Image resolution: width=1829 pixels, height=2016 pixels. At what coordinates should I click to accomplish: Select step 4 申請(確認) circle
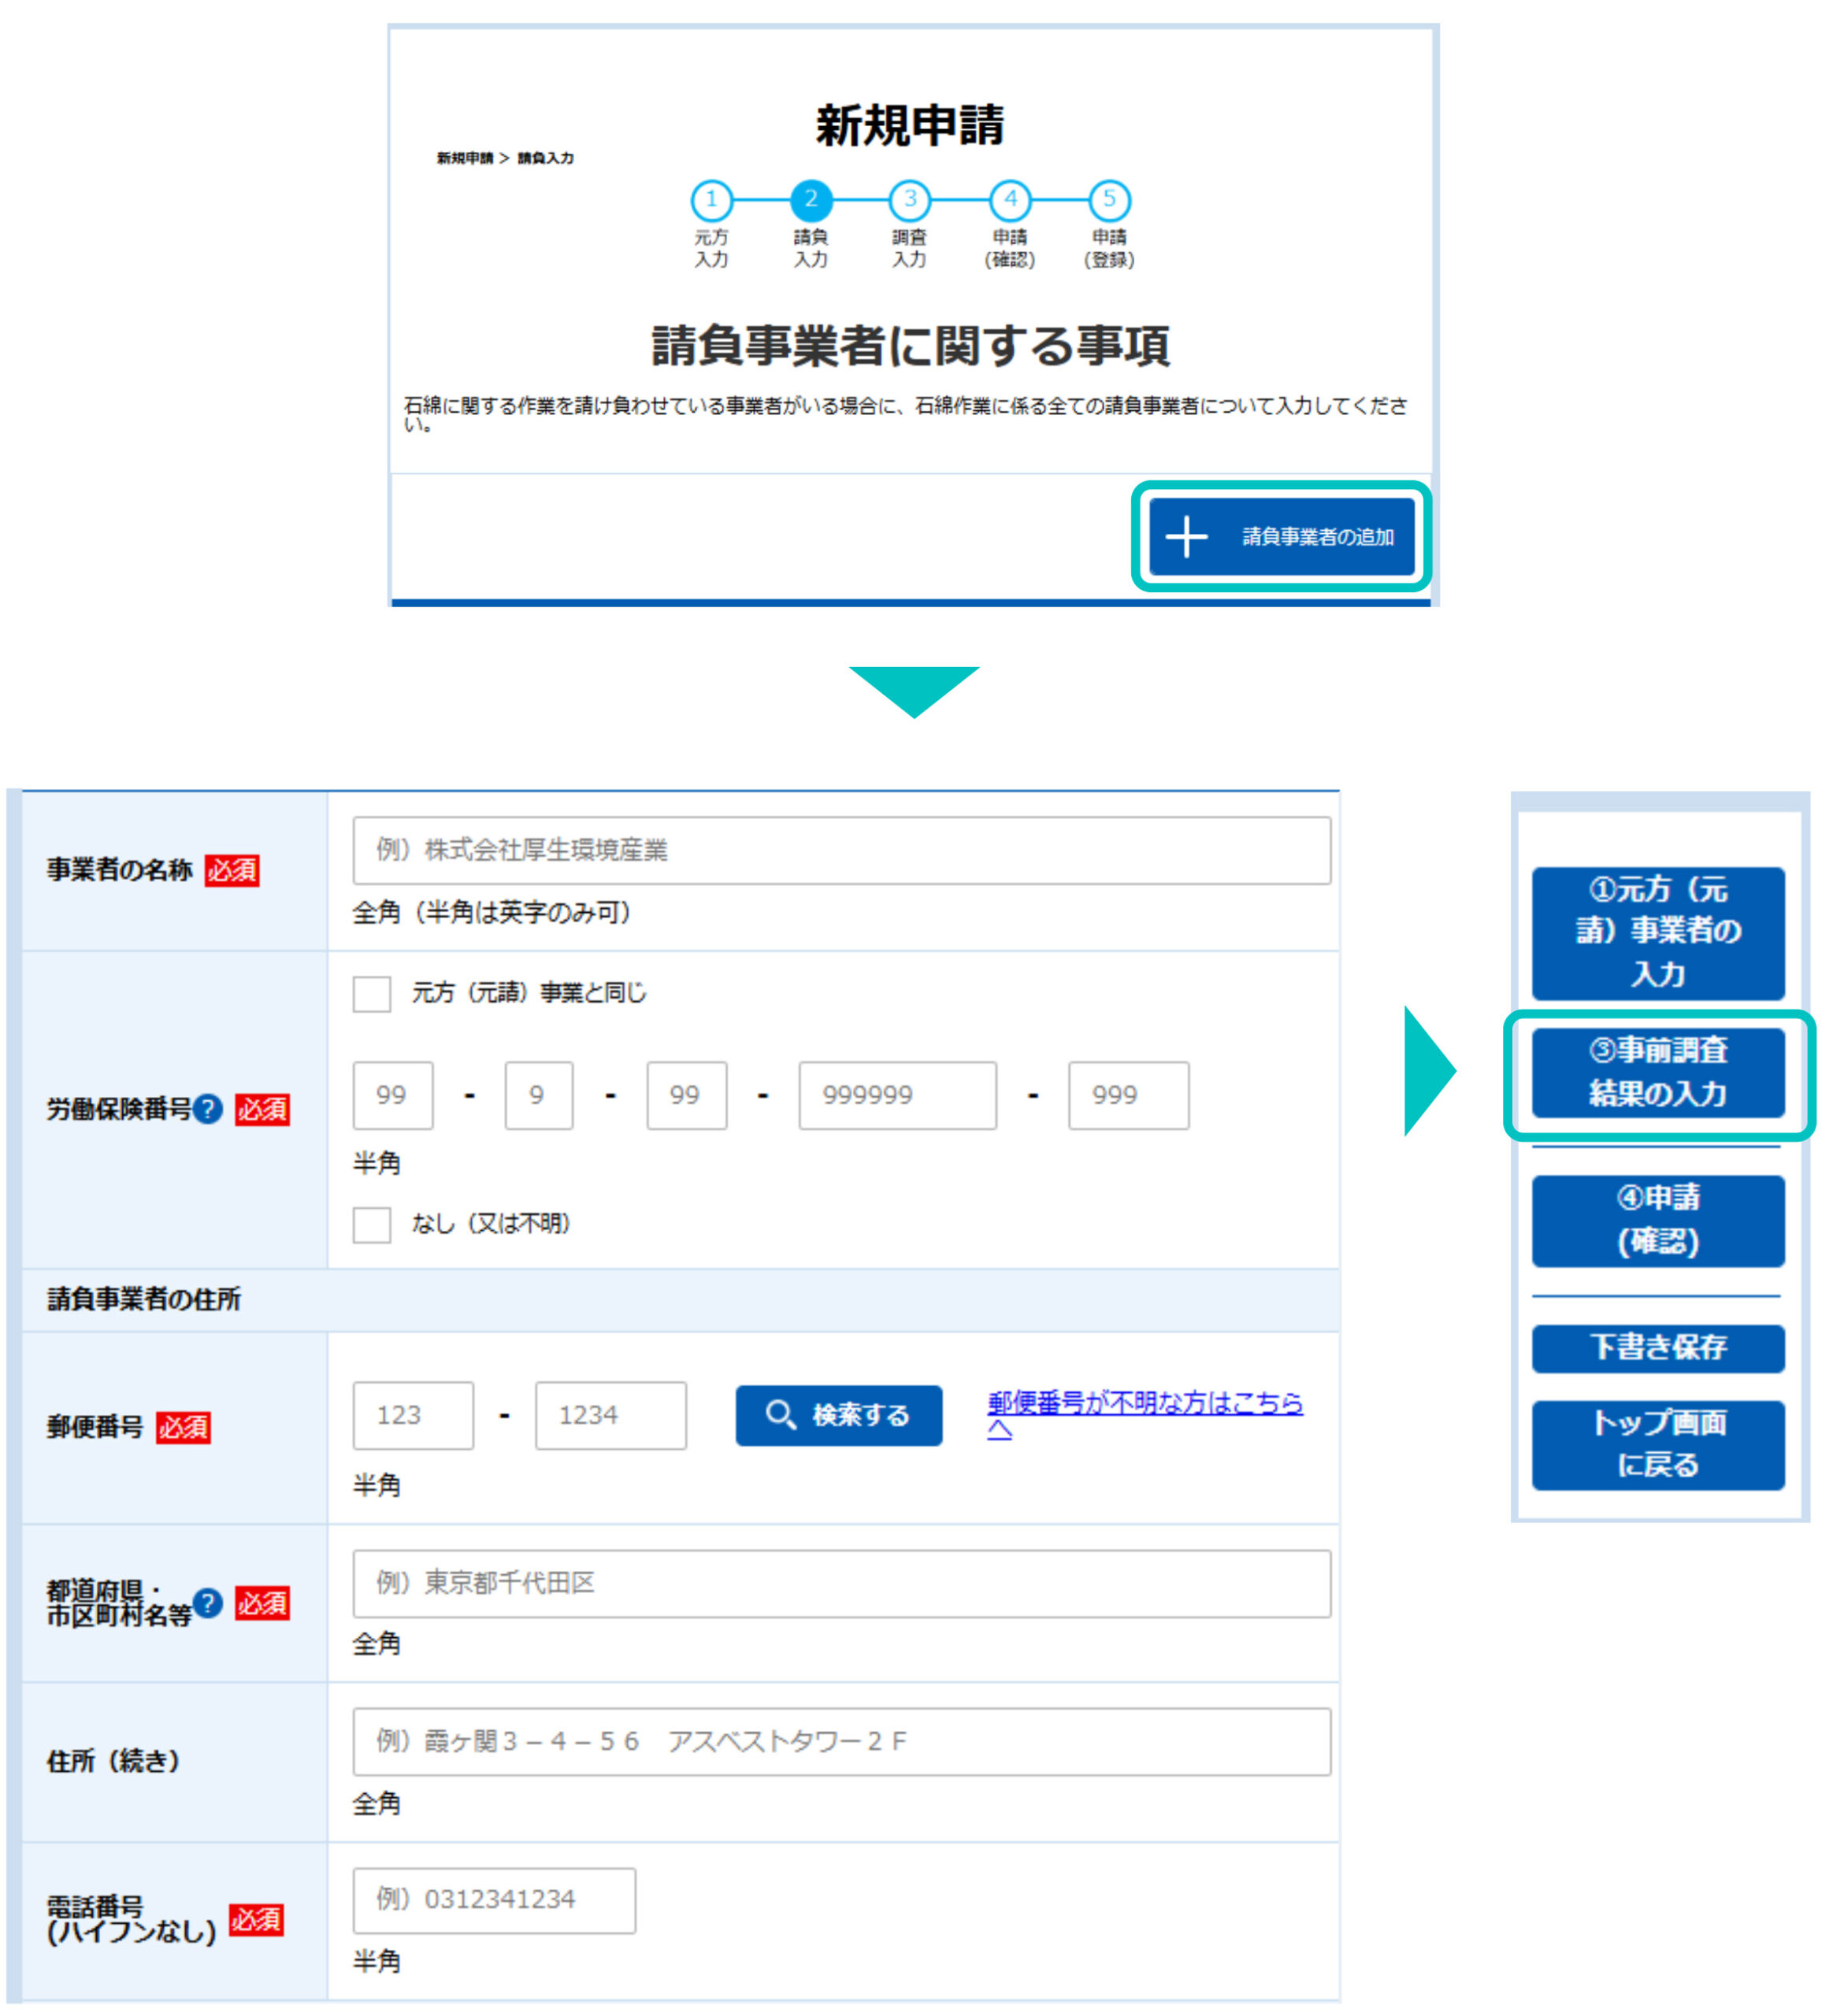[1010, 200]
